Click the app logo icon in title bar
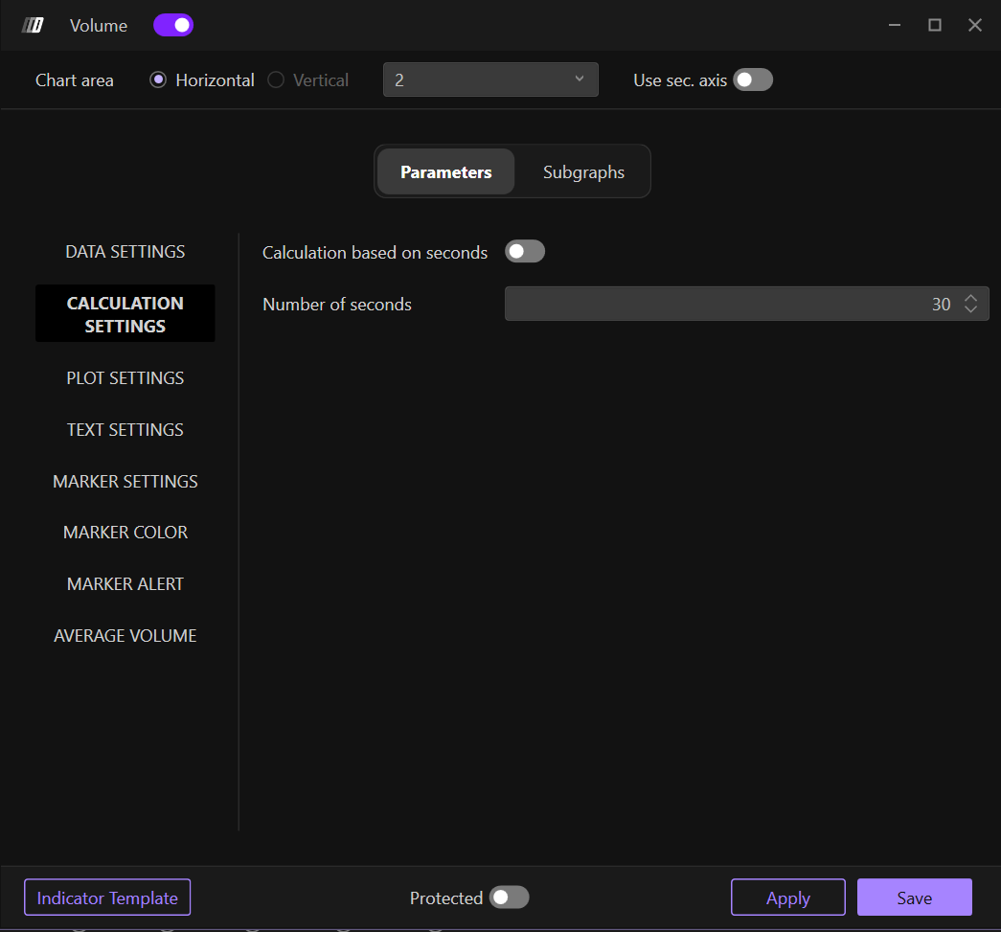Viewport: 1001px width, 932px height. click(x=34, y=26)
